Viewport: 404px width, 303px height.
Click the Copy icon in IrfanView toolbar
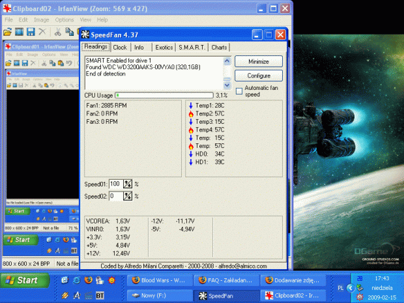click(69, 32)
